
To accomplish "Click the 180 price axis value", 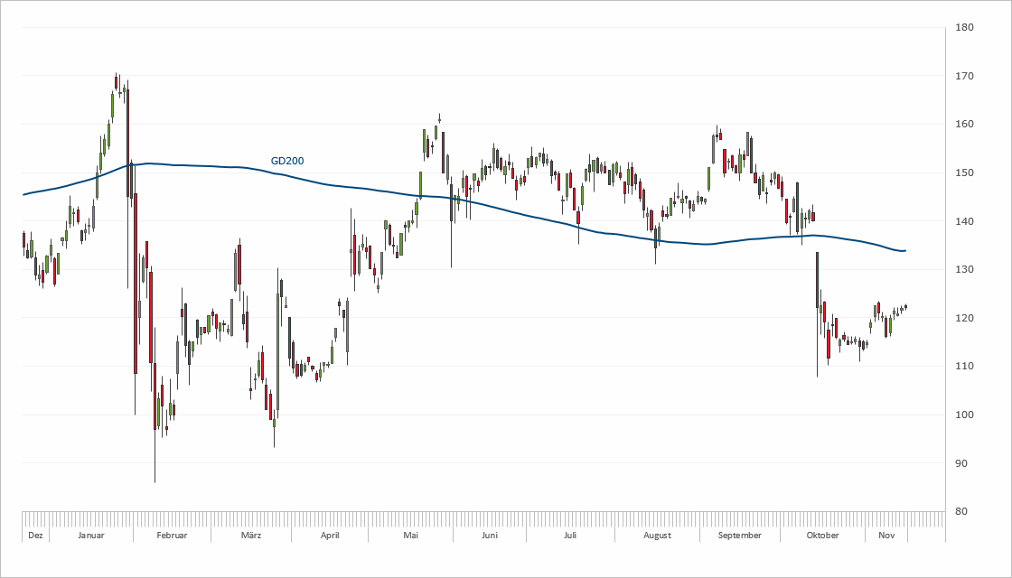I will click(x=964, y=28).
